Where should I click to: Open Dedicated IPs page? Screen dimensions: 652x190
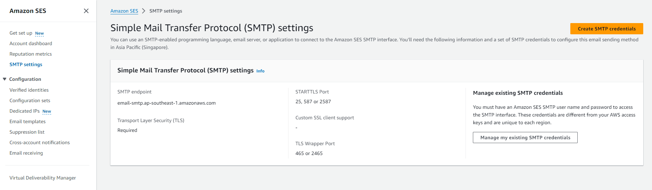25,111
